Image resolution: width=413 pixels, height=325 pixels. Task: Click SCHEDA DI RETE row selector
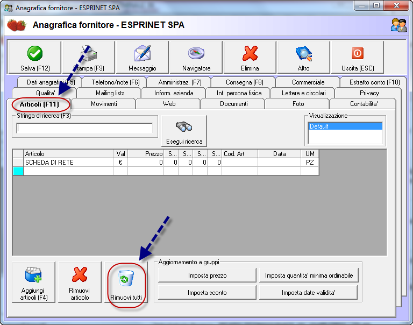pos(18,162)
